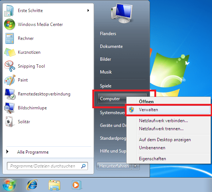Click the Bildschirmlupe label
The width and height of the screenshot is (212, 192).
point(32,108)
